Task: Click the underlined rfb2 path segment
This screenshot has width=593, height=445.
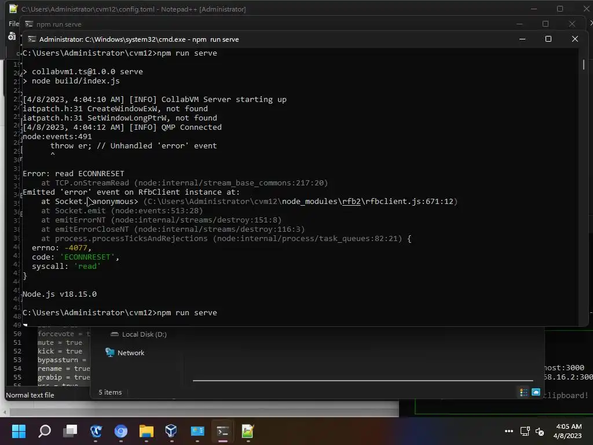Action: pyautogui.click(x=351, y=201)
